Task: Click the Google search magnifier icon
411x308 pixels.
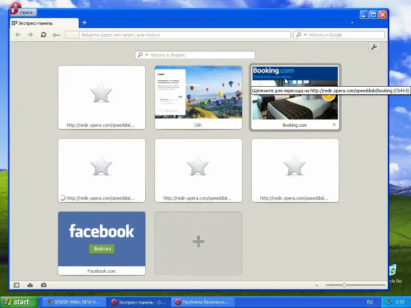Action: (298, 35)
